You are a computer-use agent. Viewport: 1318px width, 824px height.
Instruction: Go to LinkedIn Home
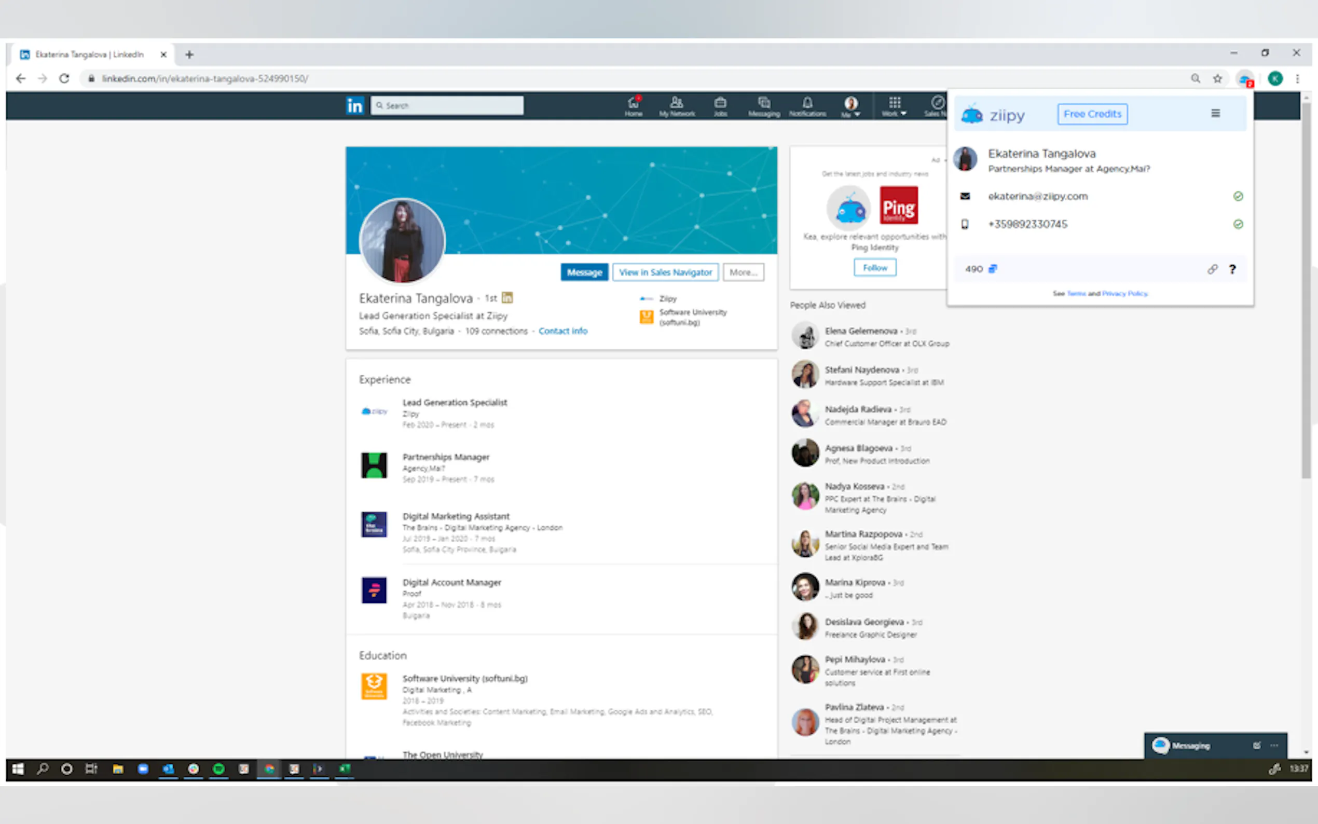tap(633, 106)
